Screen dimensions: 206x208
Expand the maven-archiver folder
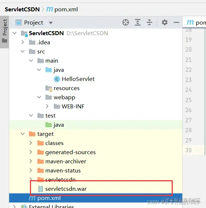pos(31,161)
